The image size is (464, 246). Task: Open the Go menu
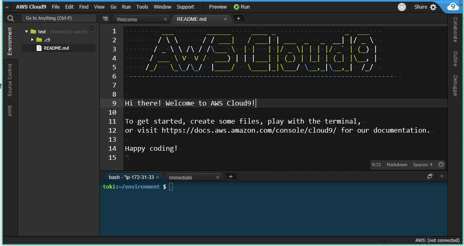(x=114, y=7)
